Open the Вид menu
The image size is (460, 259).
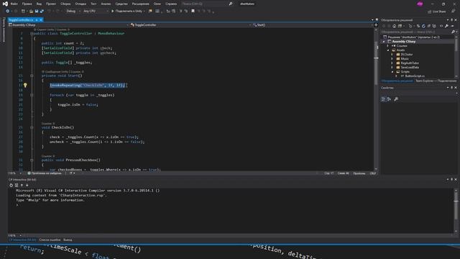pos(39,4)
